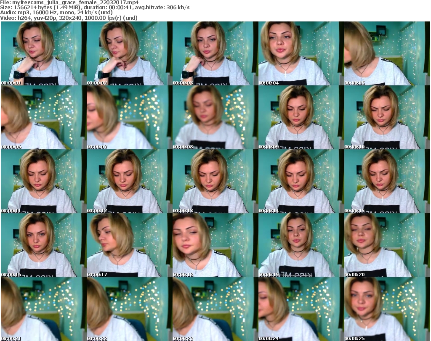Image resolution: width=431 pixels, height=341 pixels.
Task: Open the thumbnail stamped 00:00:21
Action: [x=43, y=309]
